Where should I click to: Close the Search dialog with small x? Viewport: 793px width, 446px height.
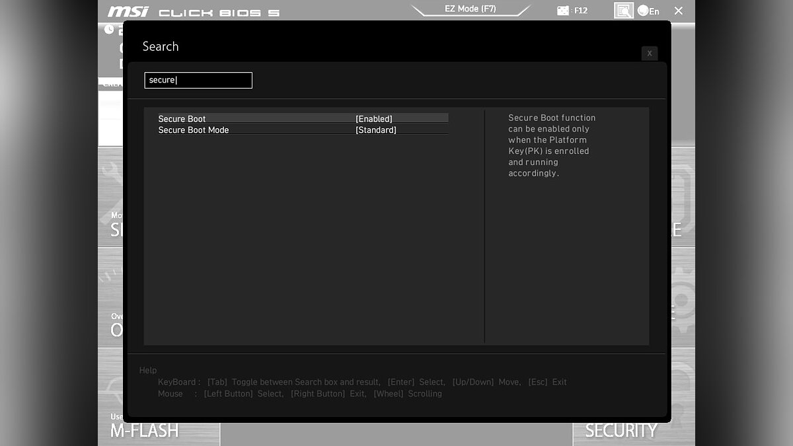(x=649, y=53)
